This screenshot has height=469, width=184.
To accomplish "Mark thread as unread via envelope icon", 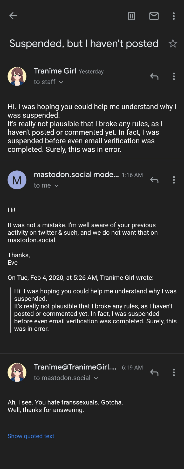I will coord(154,16).
